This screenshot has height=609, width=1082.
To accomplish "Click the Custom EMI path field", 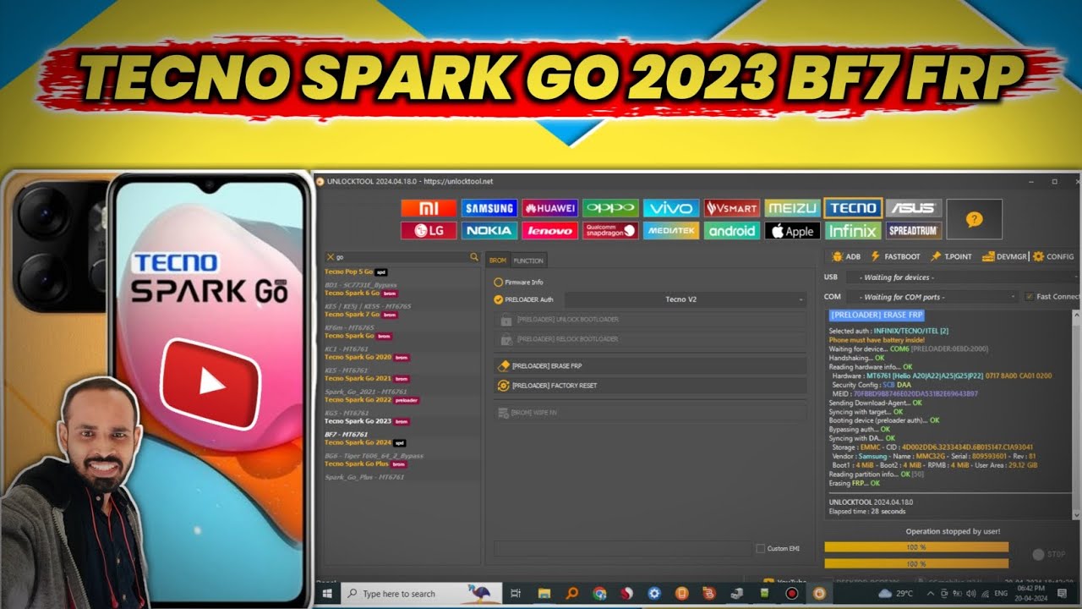I will point(621,548).
